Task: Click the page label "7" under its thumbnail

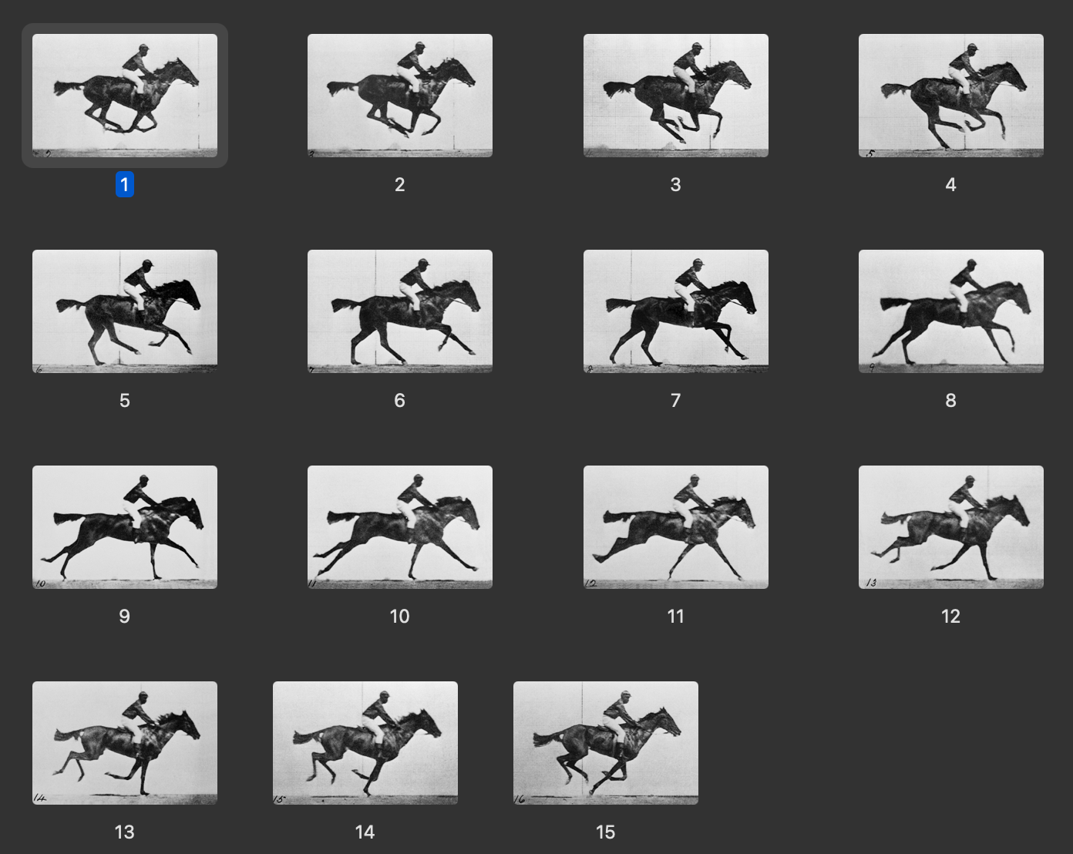Action: [x=676, y=400]
